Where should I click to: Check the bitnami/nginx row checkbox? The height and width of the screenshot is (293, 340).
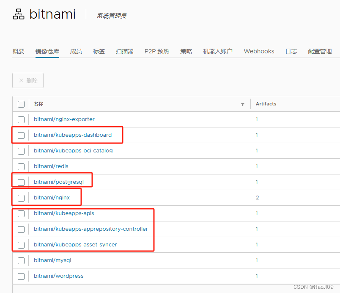21,198
